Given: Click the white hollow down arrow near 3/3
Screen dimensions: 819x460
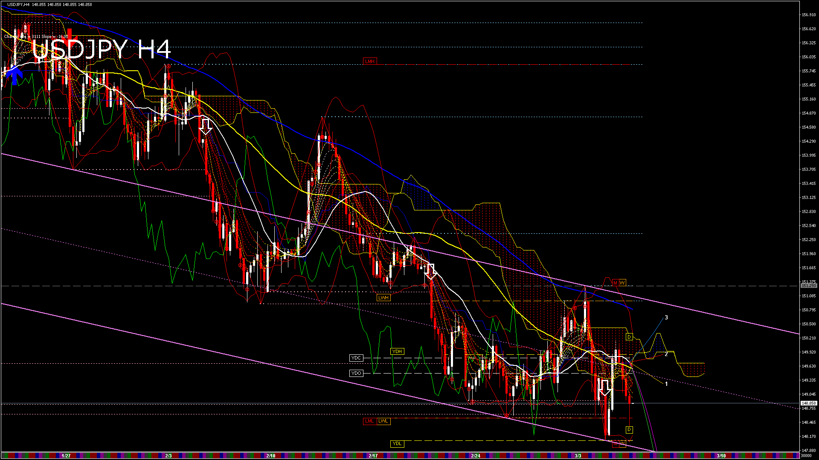Looking at the screenshot, I should tap(605, 388).
